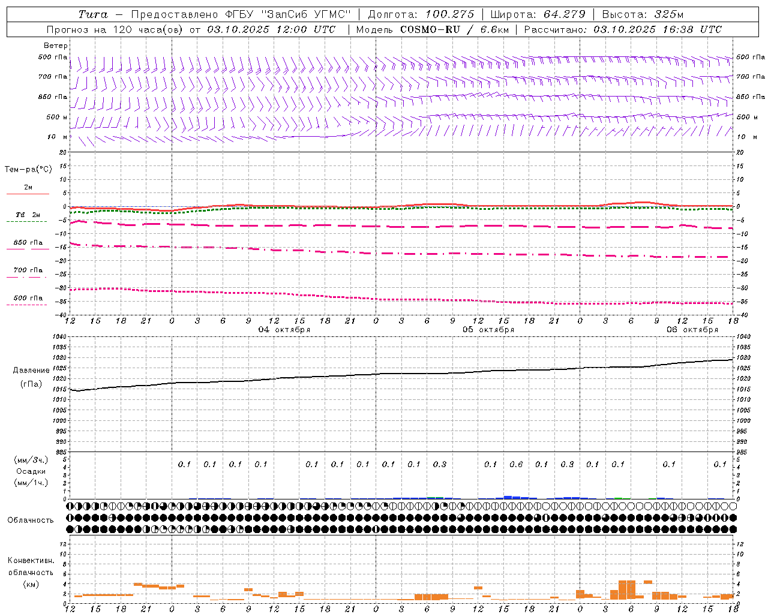768x614 pixels.
Task: Click the "(мм/1ч.)" precipitation unit label
Action: pos(31,483)
